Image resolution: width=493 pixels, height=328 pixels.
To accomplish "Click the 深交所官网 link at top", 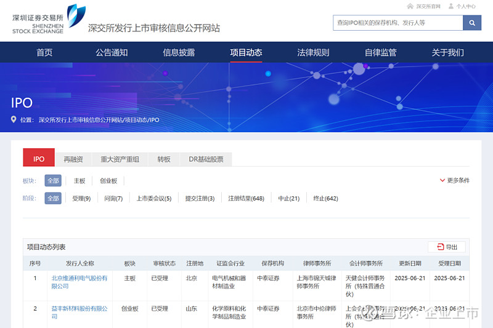I will point(428,6).
